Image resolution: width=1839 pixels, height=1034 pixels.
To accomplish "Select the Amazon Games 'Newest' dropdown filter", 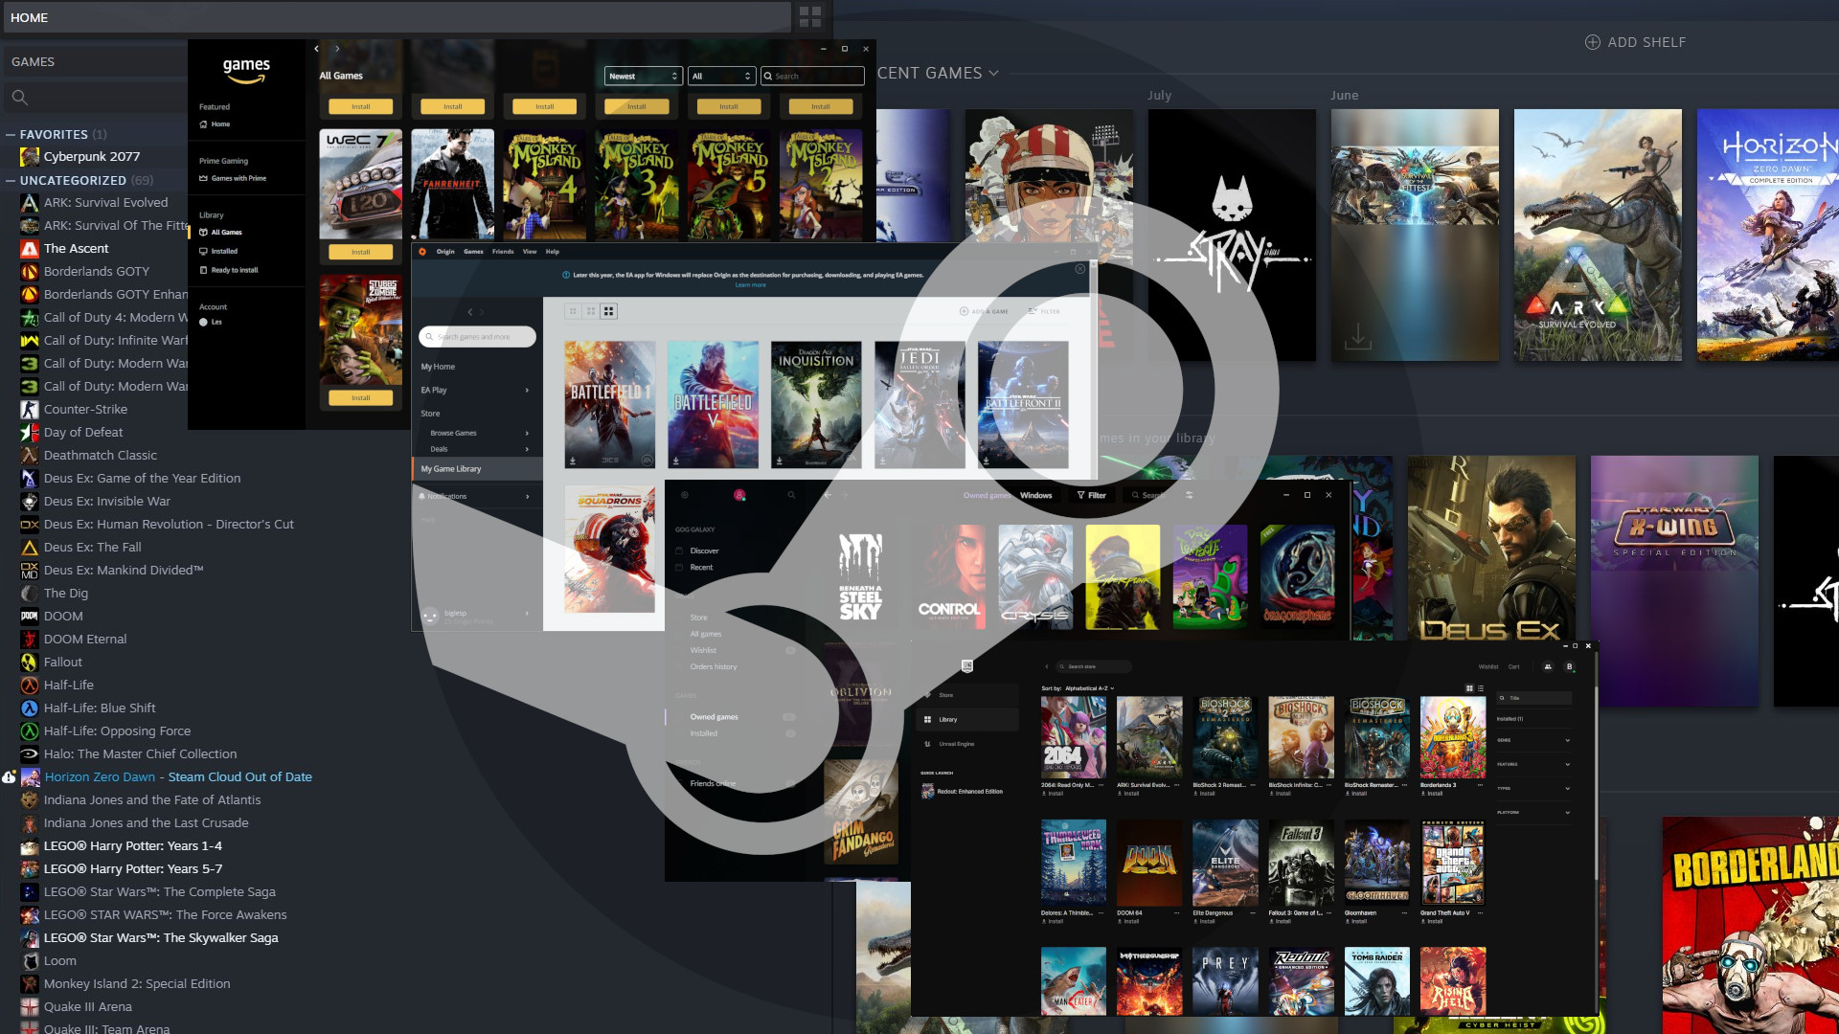I will coord(639,76).
